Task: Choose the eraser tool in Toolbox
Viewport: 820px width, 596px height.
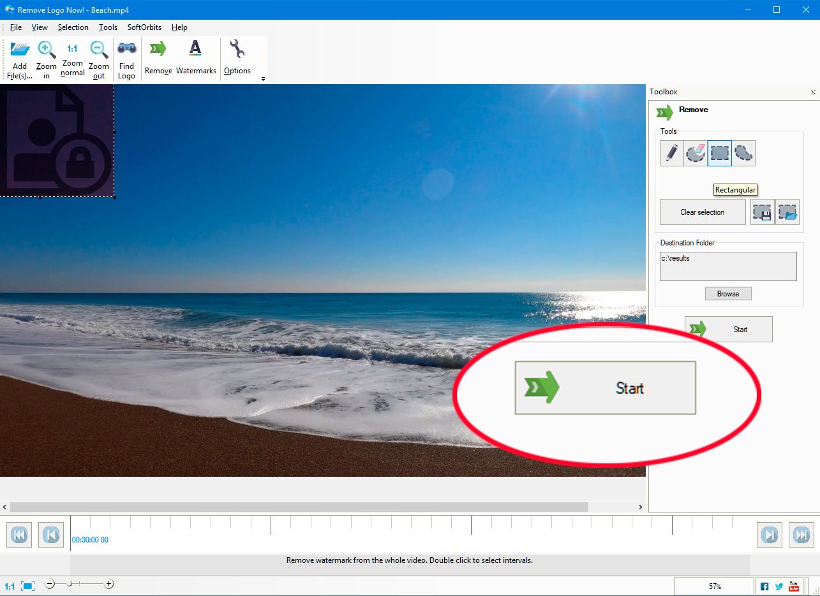Action: click(696, 154)
